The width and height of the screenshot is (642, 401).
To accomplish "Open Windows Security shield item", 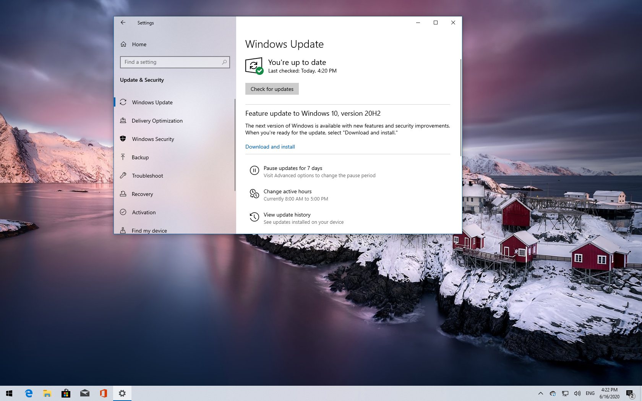I will 152,139.
